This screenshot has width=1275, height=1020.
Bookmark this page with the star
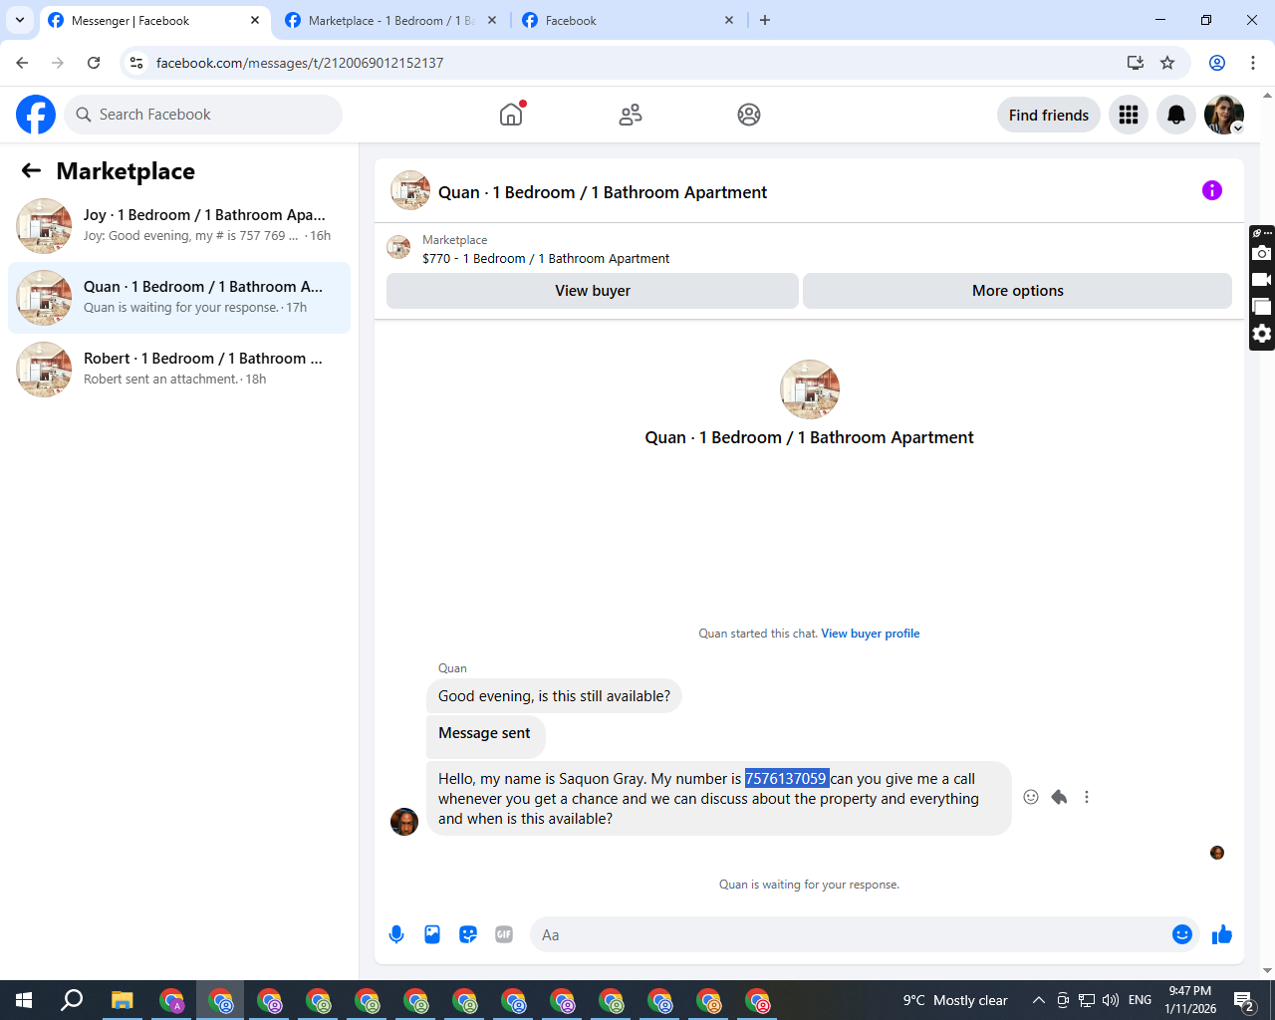(x=1167, y=63)
